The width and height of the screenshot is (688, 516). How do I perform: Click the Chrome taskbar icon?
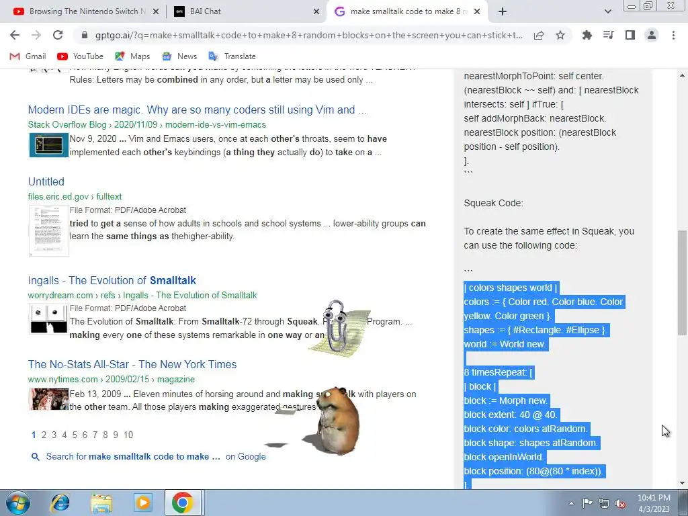click(x=183, y=503)
